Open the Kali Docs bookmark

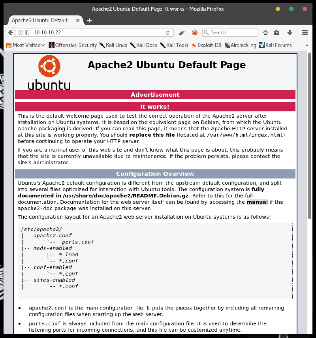[x=144, y=45]
